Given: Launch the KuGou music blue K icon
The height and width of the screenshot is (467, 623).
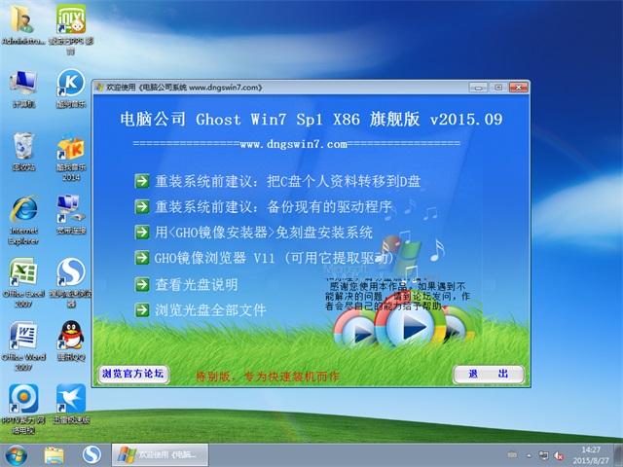Looking at the screenshot, I should (x=71, y=89).
